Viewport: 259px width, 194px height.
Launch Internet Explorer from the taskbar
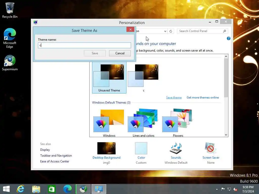[21, 189]
